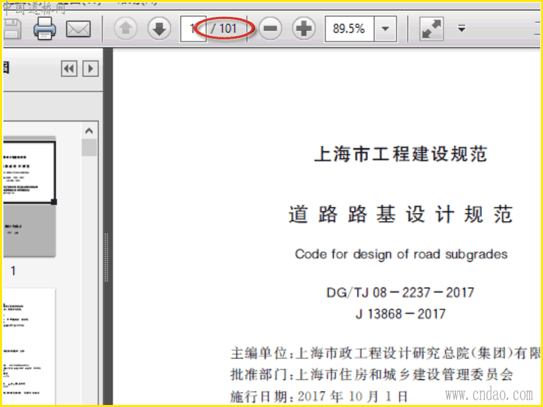The image size is (543, 407).
Task: Select the page 1 thumbnail
Action: point(29,197)
